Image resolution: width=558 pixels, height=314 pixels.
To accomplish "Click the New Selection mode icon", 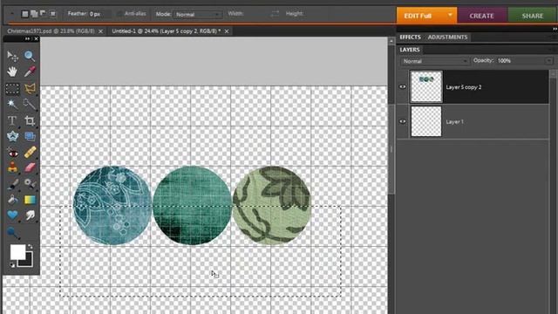I will [x=25, y=14].
